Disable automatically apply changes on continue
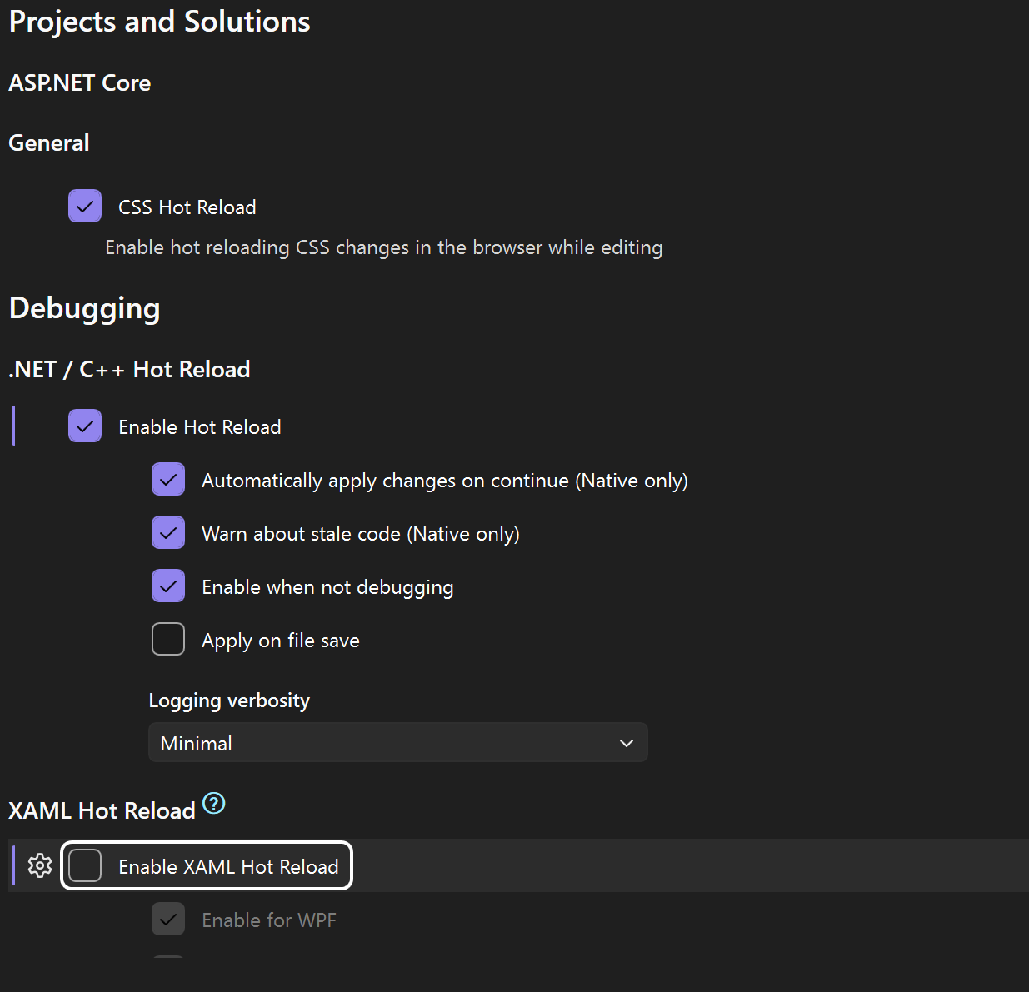 point(168,480)
